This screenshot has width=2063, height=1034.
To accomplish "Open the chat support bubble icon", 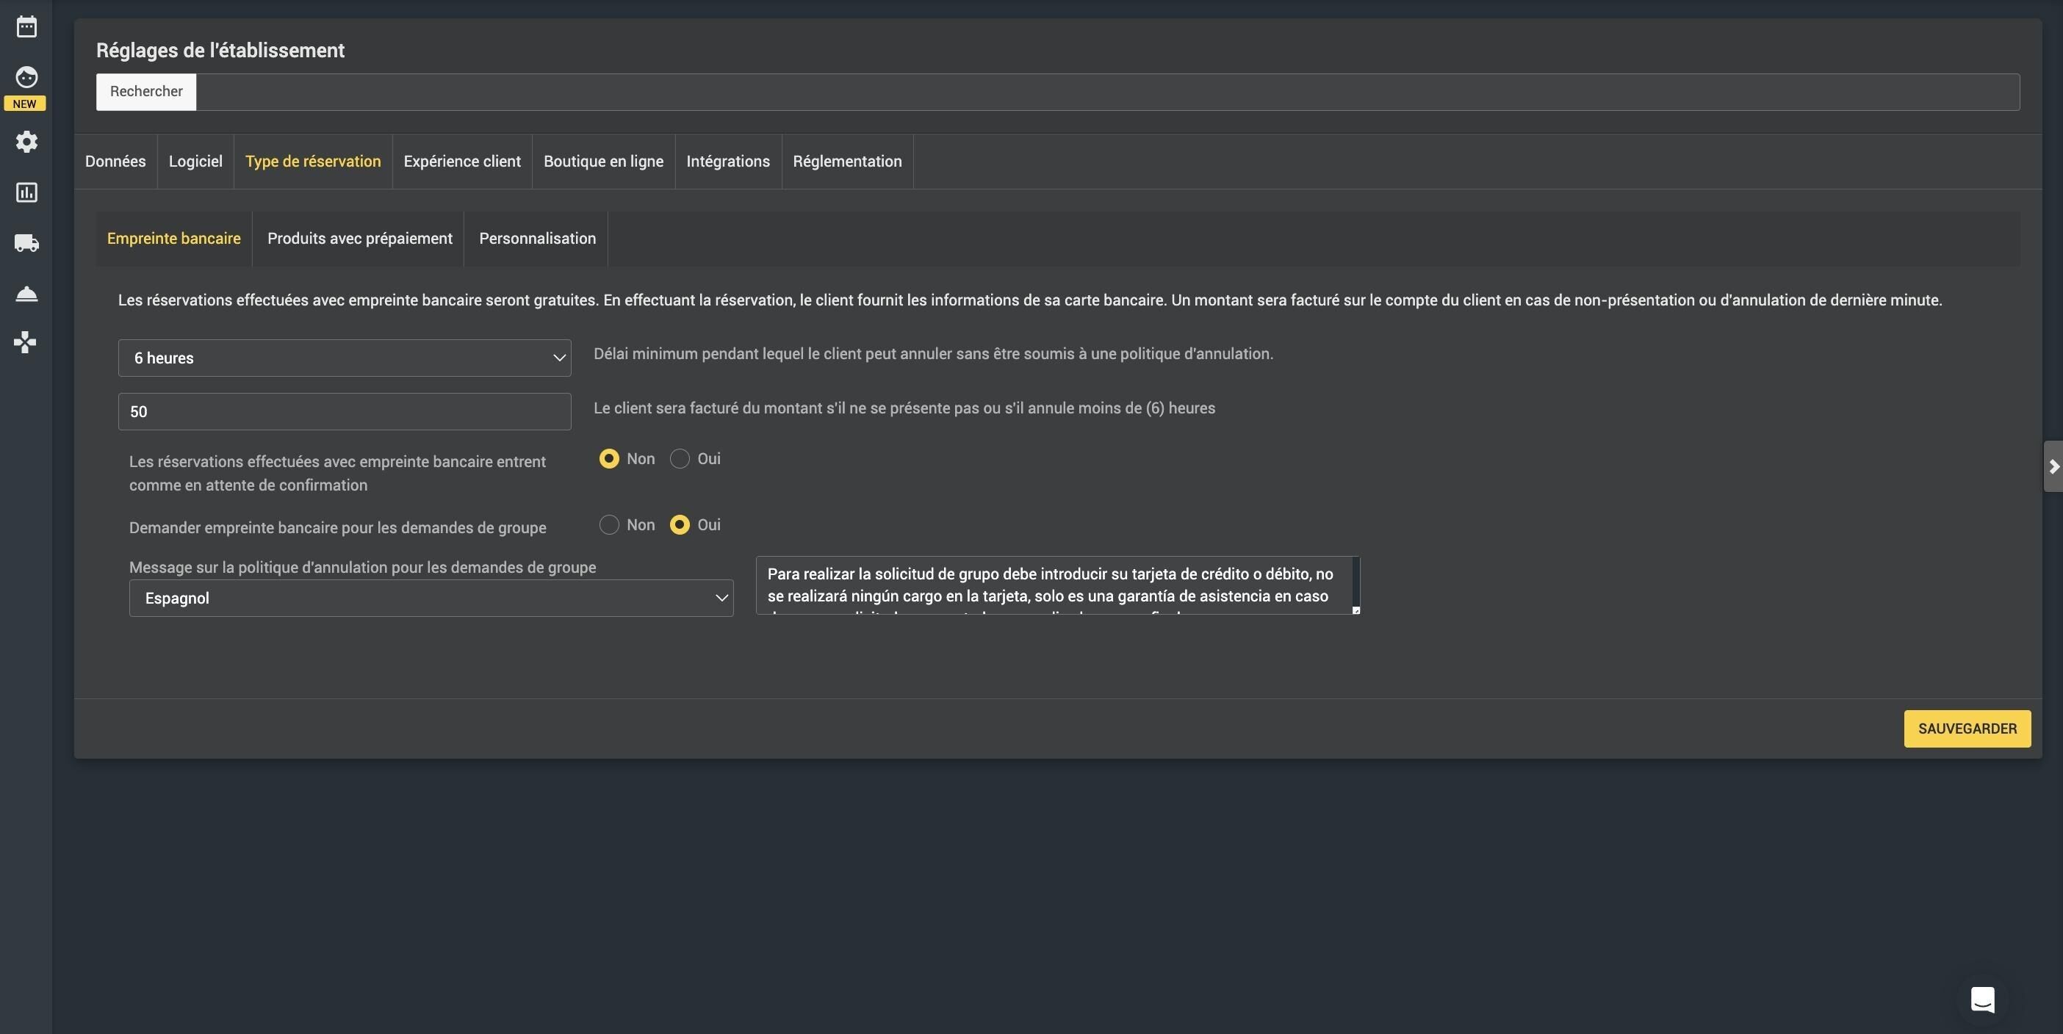I will (1982, 999).
